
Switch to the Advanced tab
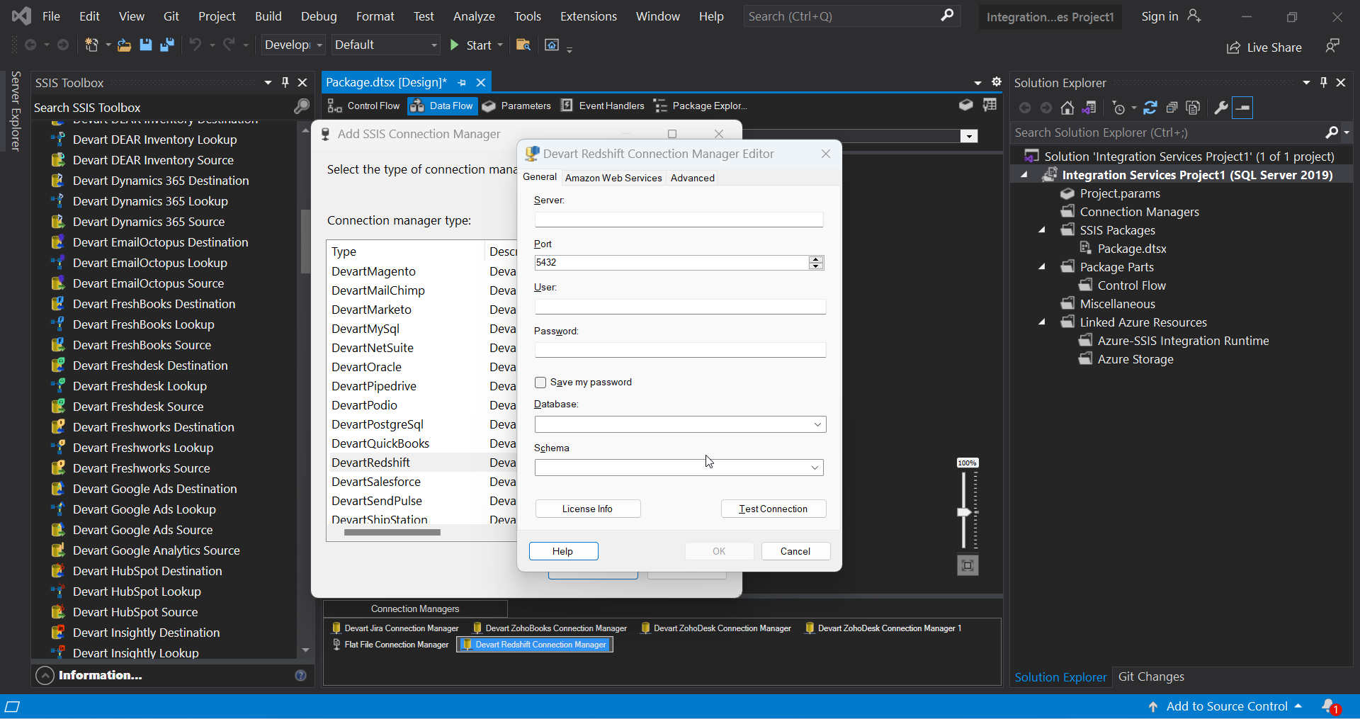point(692,178)
